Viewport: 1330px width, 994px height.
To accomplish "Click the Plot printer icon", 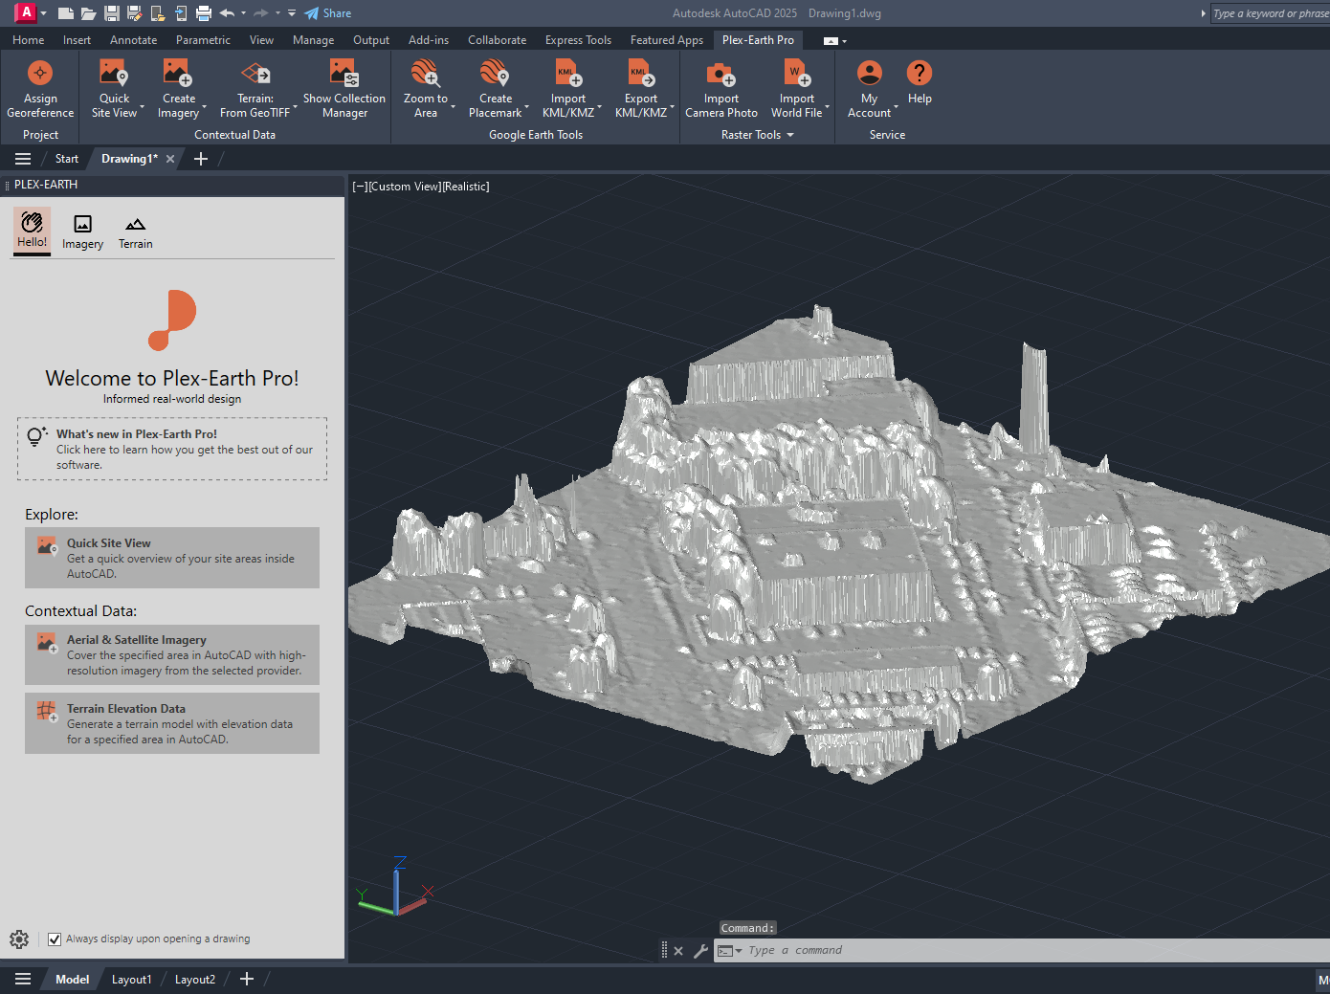I will (203, 13).
